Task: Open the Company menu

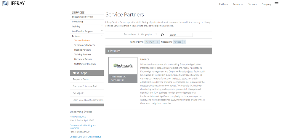Action: 266,4
